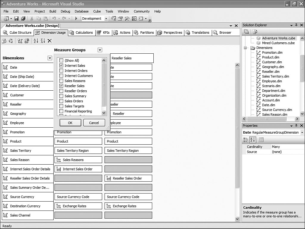Open the Properties object selector dropdown
Image resolution: width=305 pixels, height=229 pixels.
pyautogui.click(x=302, y=132)
